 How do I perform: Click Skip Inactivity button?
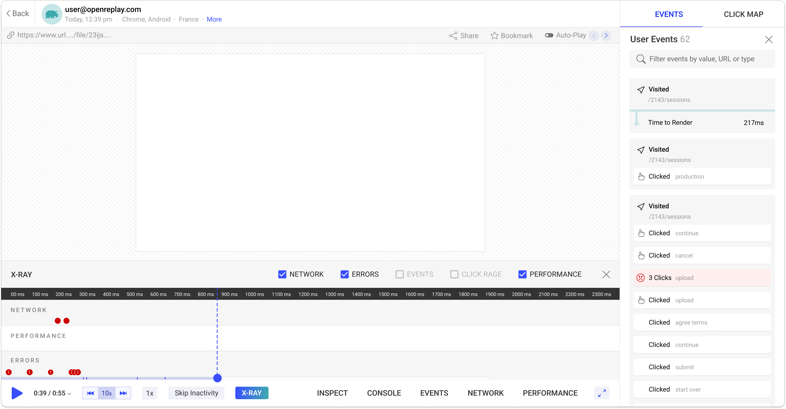197,393
